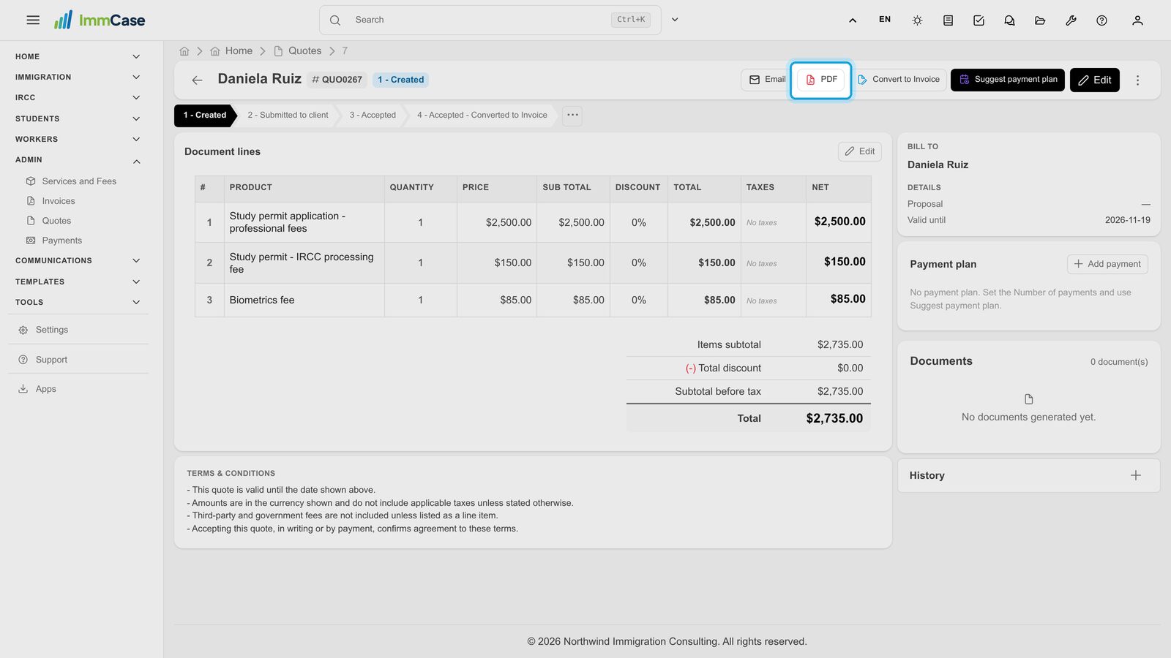The width and height of the screenshot is (1171, 658).
Task: Collapse the Admin sidebar section
Action: (136, 161)
